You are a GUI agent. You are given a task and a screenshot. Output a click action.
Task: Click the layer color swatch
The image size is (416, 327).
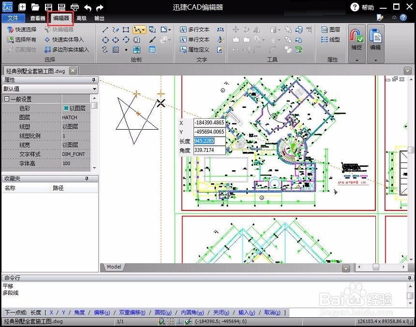[x=66, y=108]
